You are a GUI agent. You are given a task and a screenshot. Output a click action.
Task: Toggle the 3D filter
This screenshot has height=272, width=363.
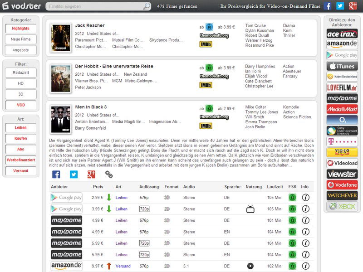pos(20,94)
